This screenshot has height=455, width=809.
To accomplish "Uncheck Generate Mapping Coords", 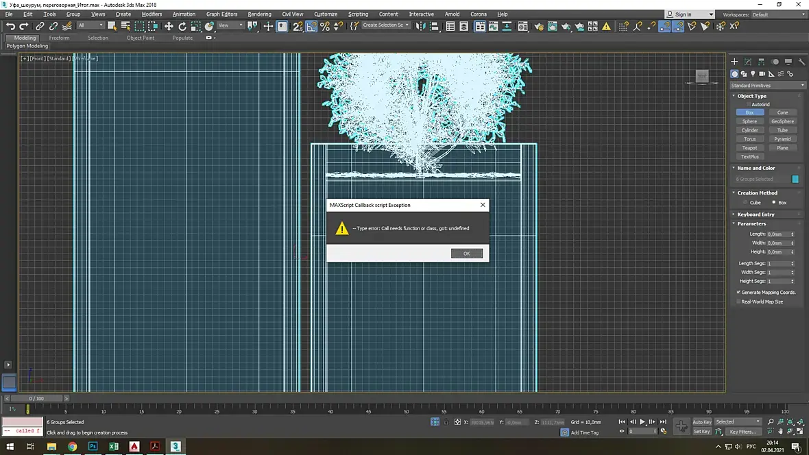I will [738, 293].
